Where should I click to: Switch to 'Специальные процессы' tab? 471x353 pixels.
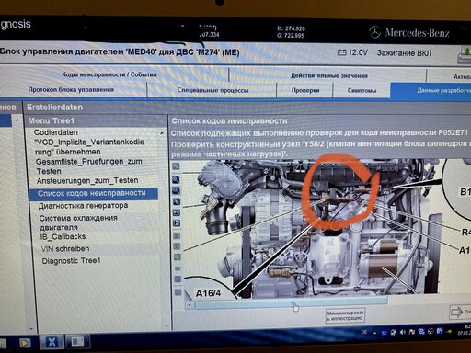[213, 90]
